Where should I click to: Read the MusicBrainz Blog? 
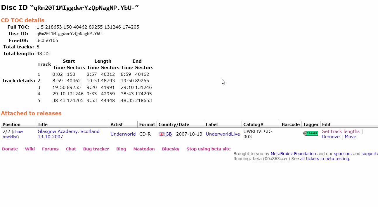[121, 149]
